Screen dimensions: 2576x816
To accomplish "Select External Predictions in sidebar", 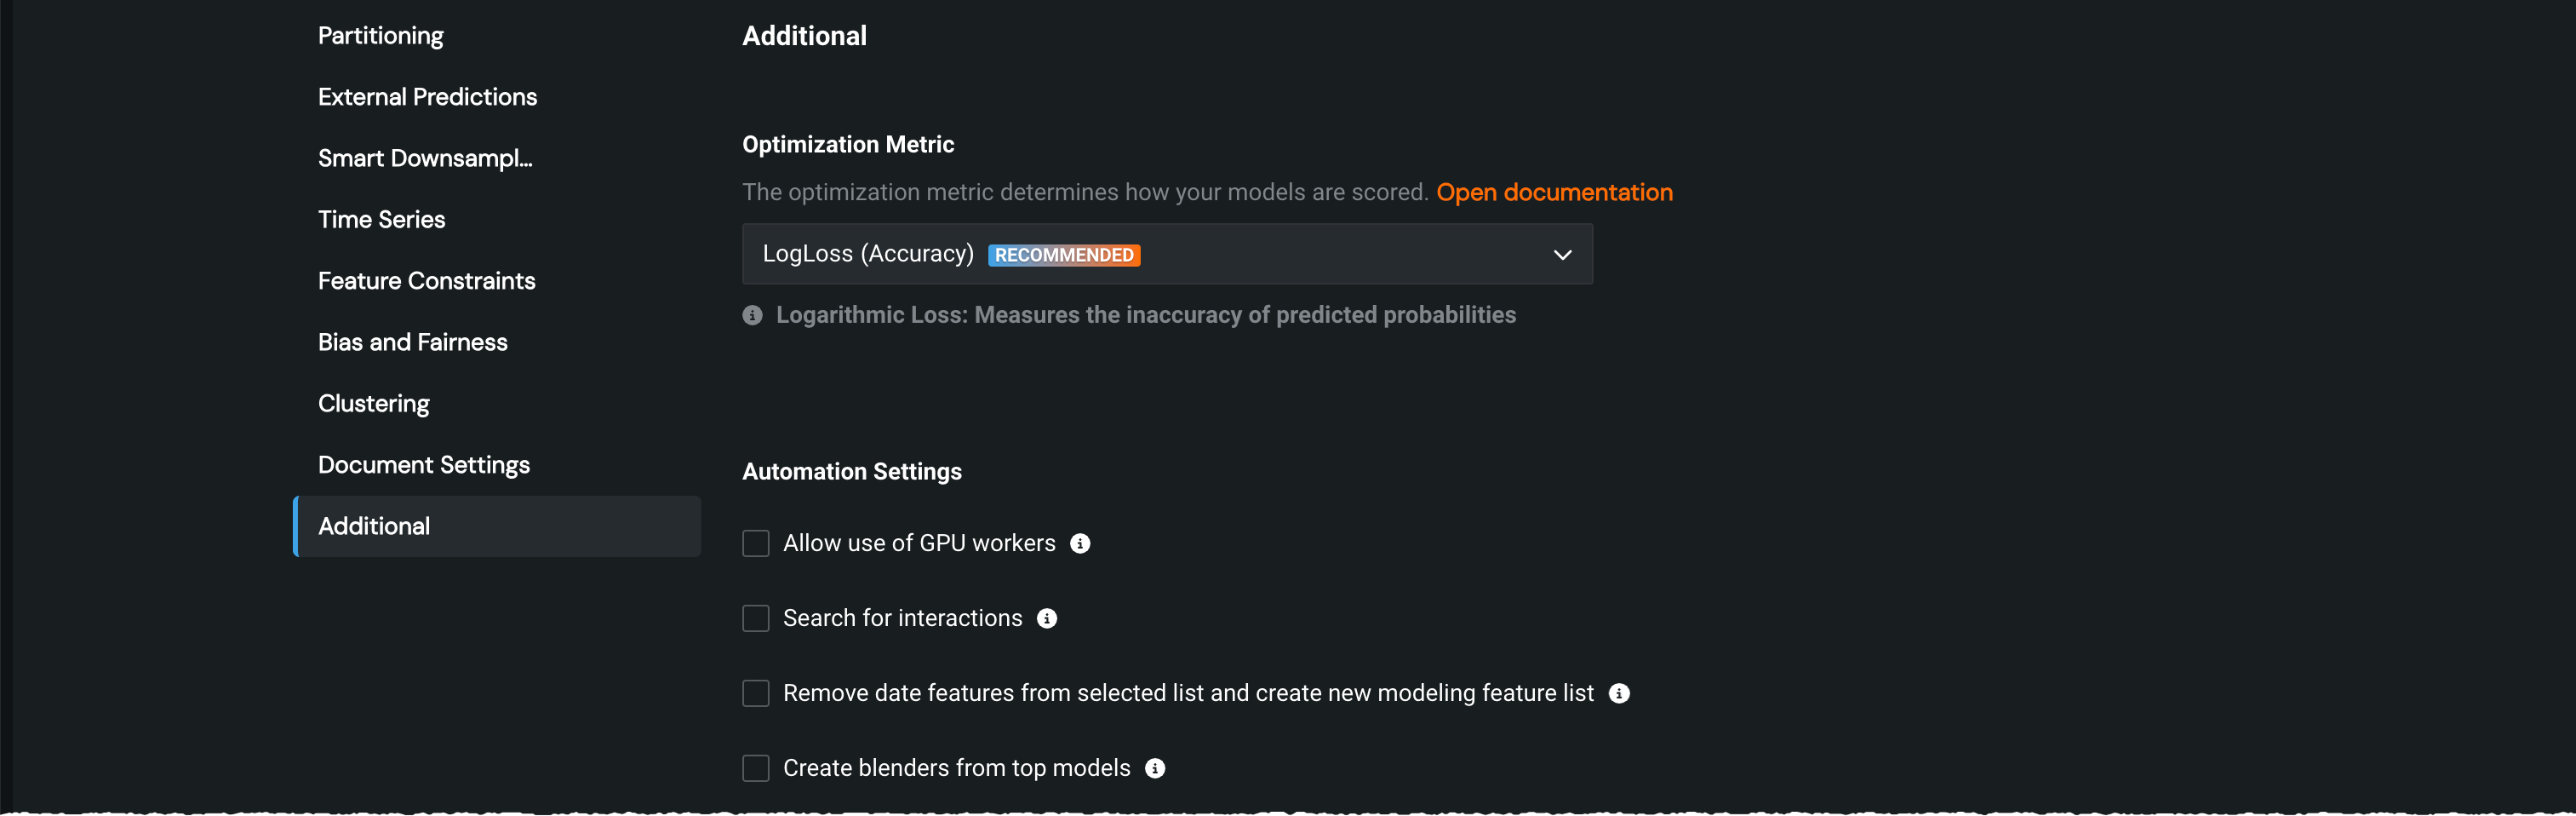I will (427, 97).
